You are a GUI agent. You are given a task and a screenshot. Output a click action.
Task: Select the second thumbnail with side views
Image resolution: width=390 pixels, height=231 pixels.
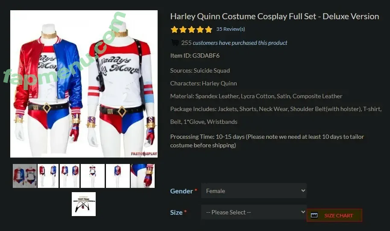point(48,176)
